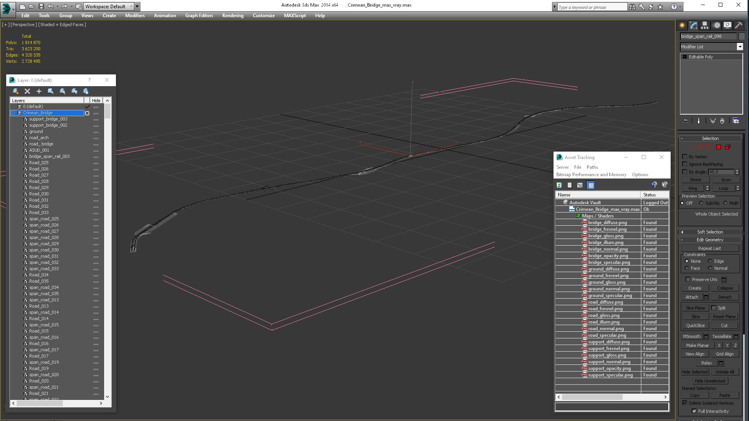Switch Asset Tracking to Tree View icon

click(580, 185)
